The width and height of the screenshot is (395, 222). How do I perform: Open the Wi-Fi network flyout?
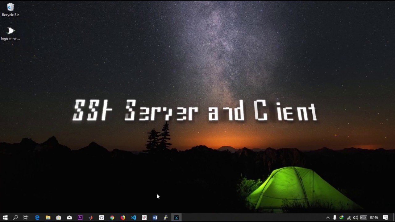(349, 218)
